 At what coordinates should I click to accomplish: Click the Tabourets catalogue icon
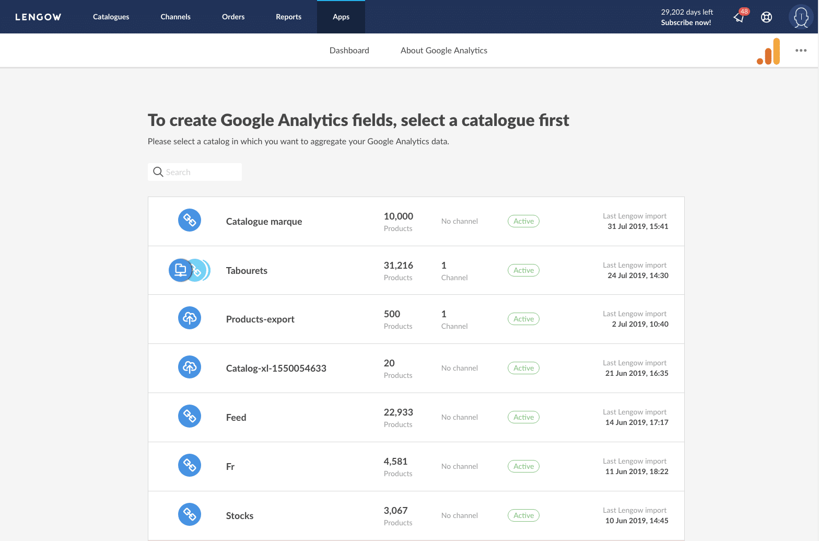(x=189, y=270)
